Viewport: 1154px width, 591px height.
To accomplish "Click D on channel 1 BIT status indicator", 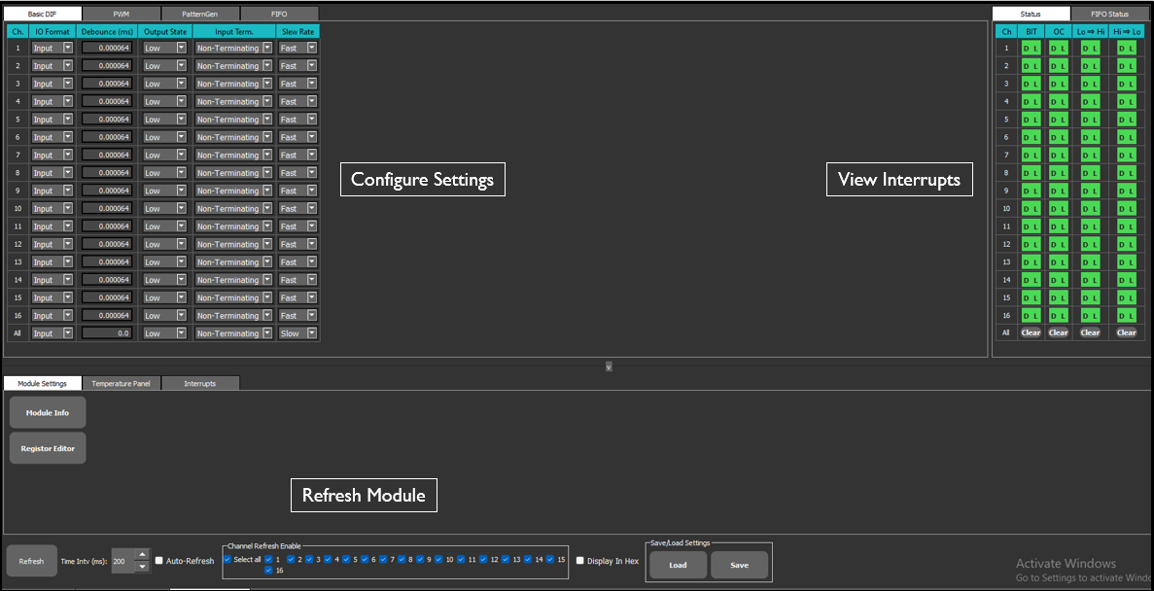I will [1026, 48].
